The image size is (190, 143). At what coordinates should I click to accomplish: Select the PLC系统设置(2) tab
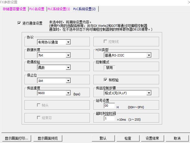[84, 9]
